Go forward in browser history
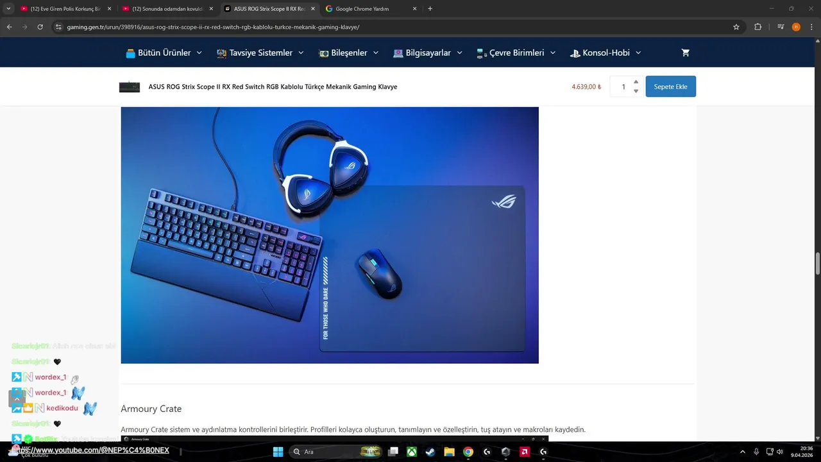This screenshot has height=462, width=821. 24,27
